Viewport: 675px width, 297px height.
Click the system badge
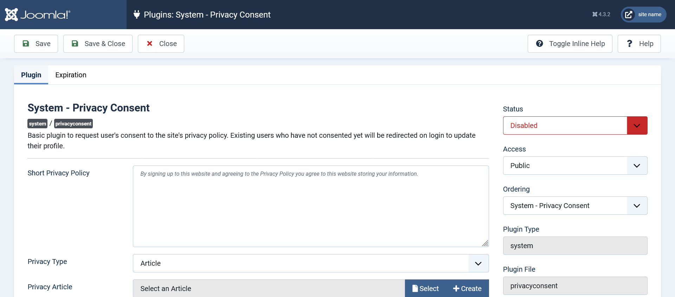pos(37,124)
